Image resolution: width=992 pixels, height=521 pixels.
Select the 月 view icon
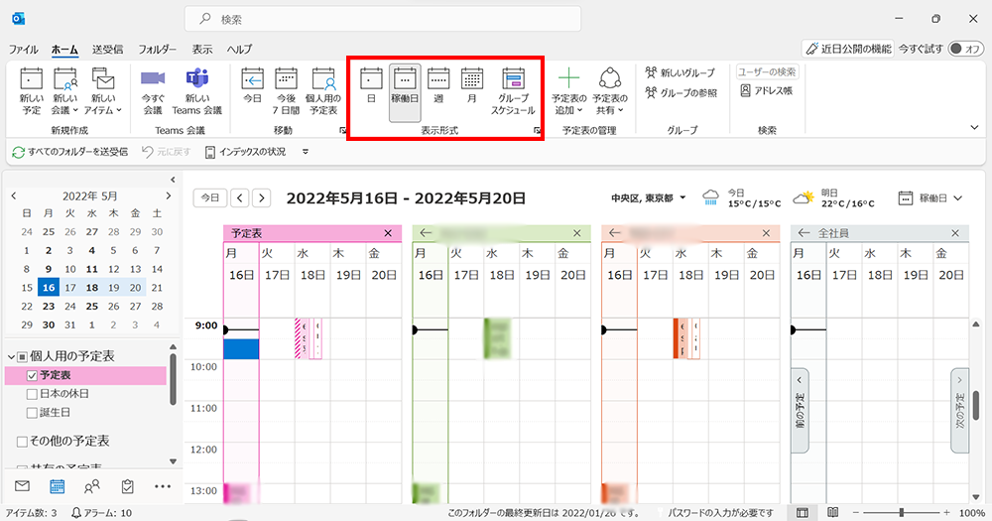pos(472,89)
